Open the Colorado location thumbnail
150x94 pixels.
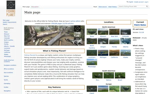125,32
